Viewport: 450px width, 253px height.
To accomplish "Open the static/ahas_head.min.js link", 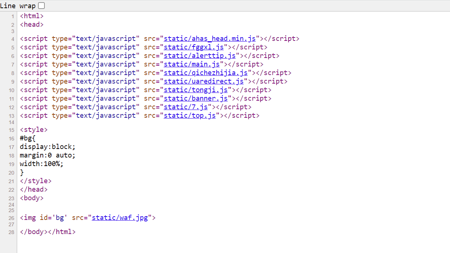I will point(210,39).
